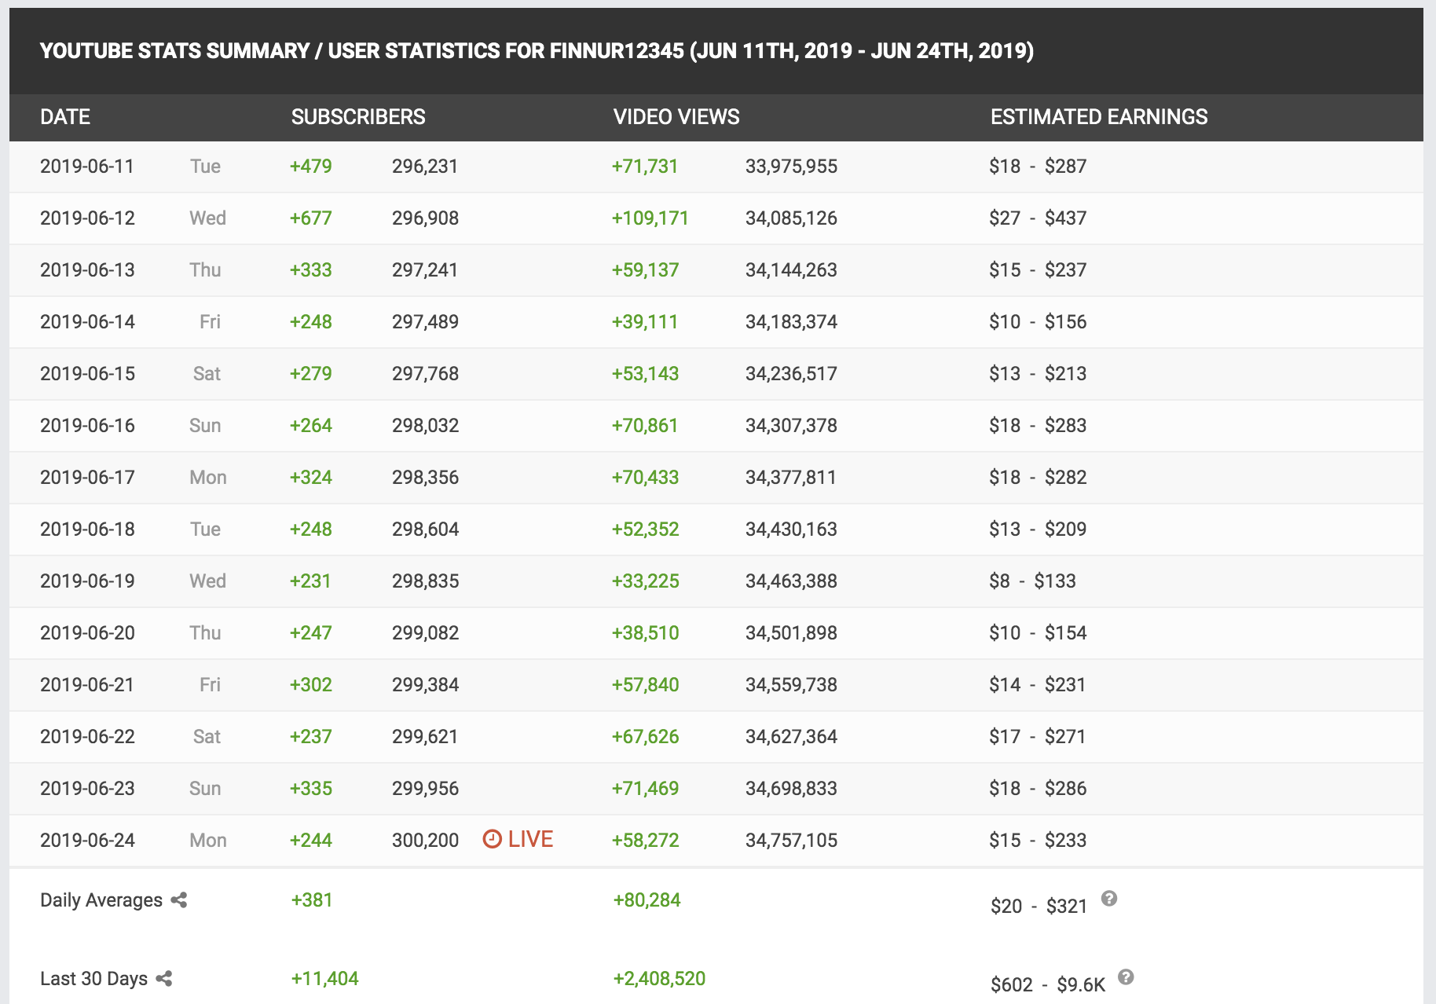Click the date 2019-06-20
The image size is (1436, 1004).
[87, 633]
